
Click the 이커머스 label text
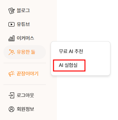[x=25, y=38]
